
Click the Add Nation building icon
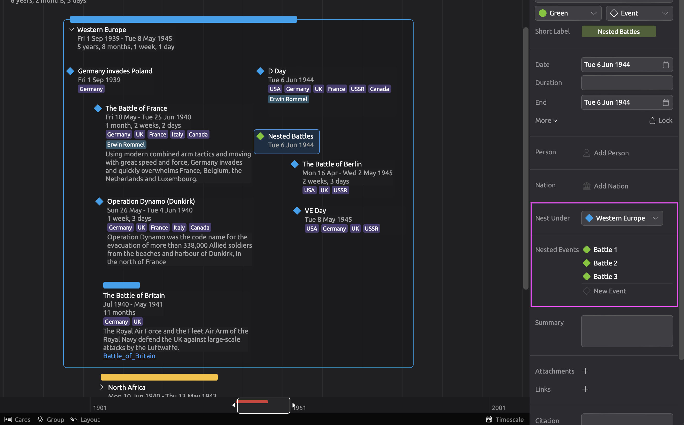586,186
